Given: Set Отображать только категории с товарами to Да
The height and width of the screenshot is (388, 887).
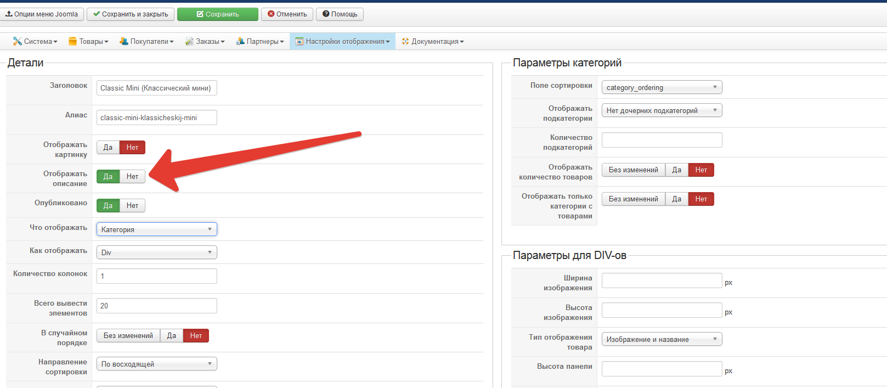Looking at the screenshot, I should [677, 199].
